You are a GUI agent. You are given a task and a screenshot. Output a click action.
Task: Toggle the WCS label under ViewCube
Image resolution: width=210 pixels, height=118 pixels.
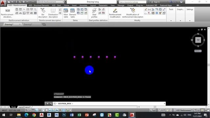tap(198, 51)
